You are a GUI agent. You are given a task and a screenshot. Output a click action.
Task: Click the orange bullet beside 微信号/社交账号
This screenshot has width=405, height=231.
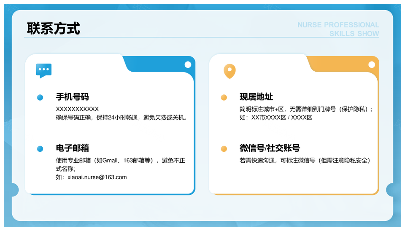point(224,149)
